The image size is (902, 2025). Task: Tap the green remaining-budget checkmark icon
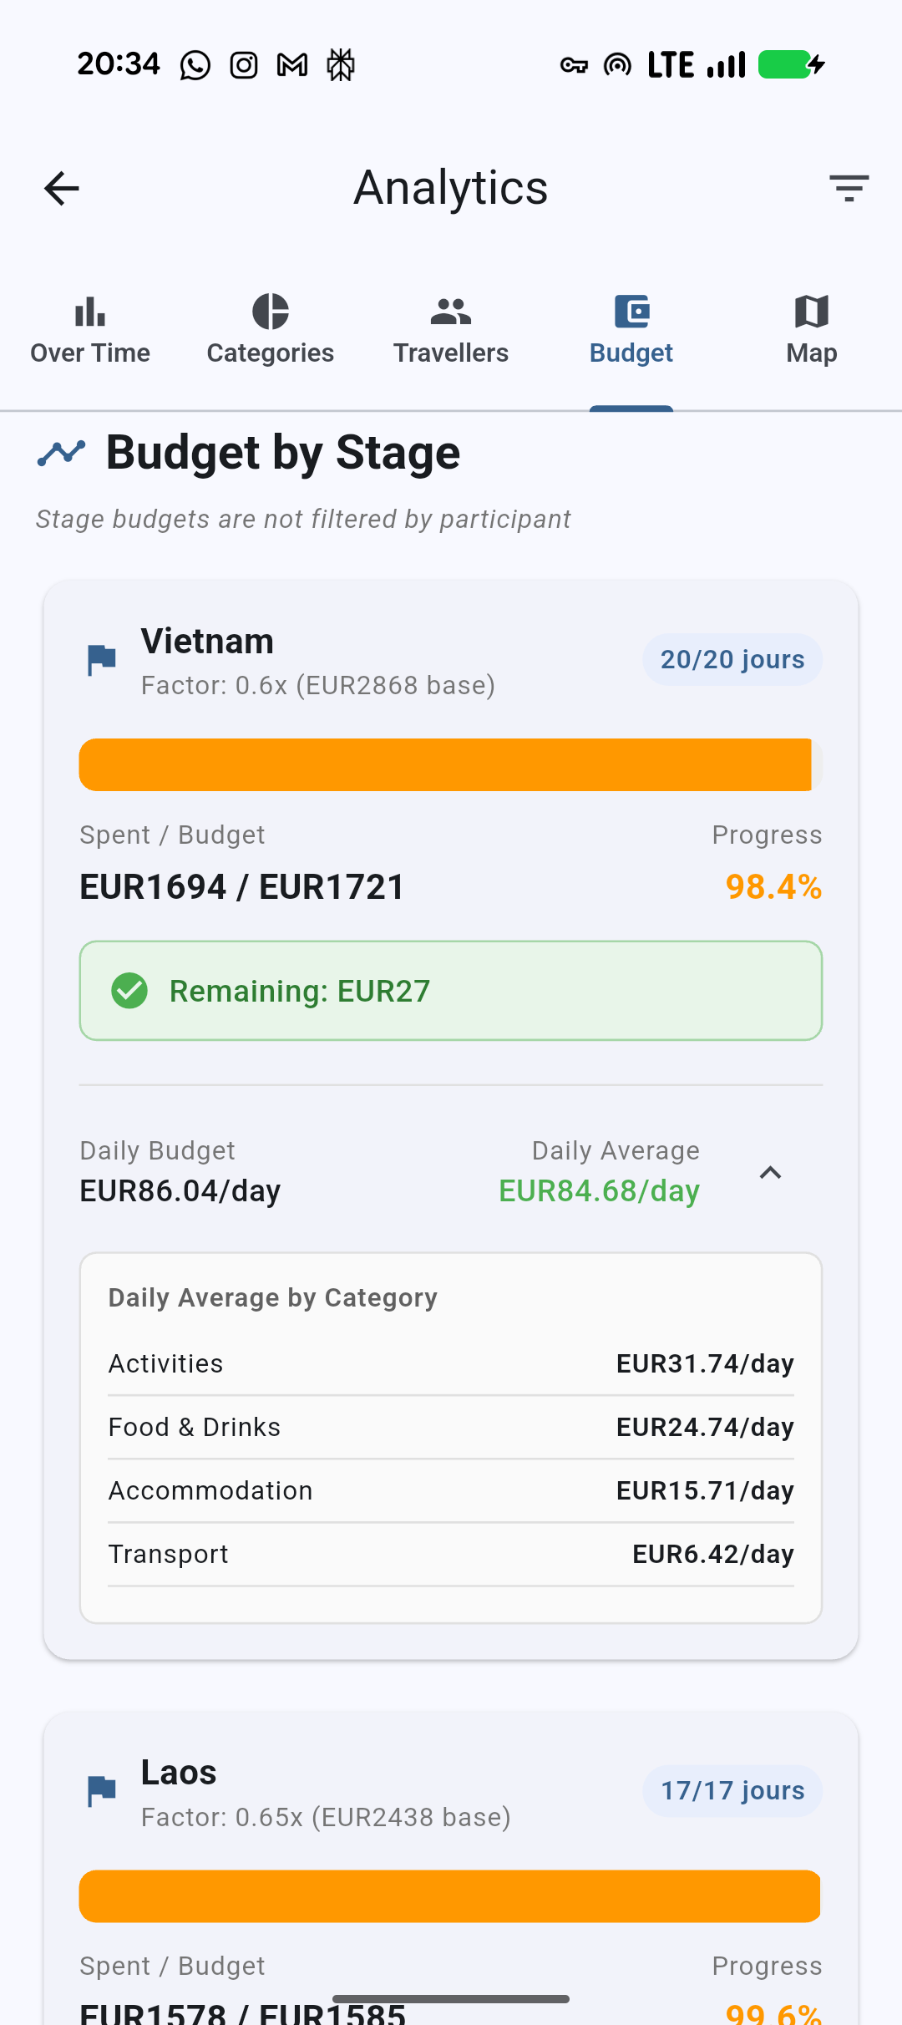click(x=129, y=991)
